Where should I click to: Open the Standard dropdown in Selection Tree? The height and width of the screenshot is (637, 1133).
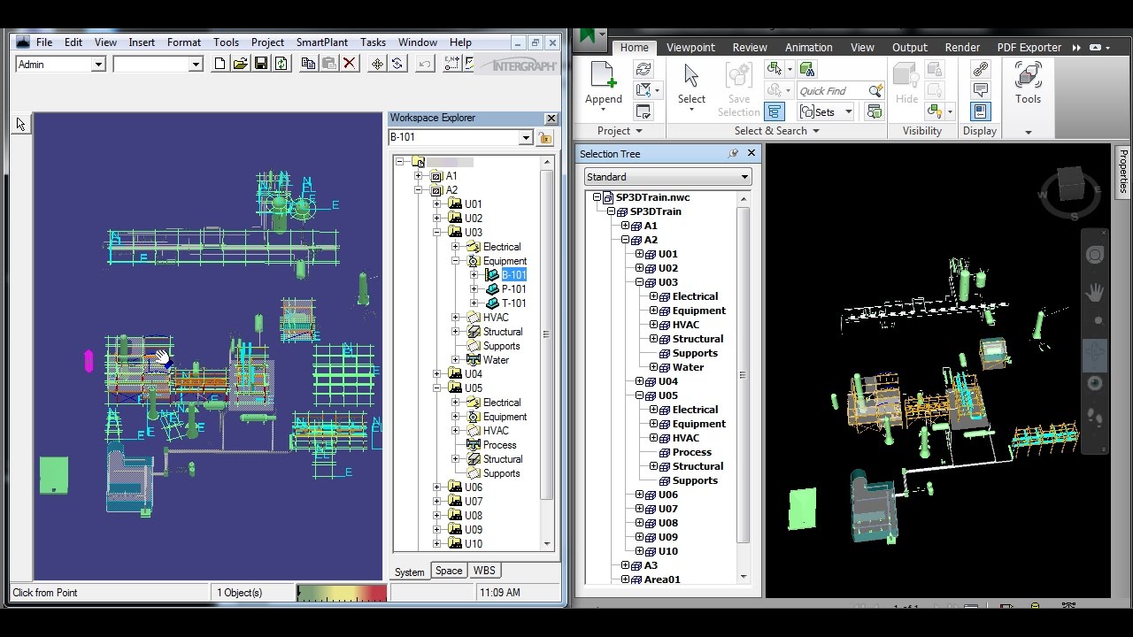744,177
